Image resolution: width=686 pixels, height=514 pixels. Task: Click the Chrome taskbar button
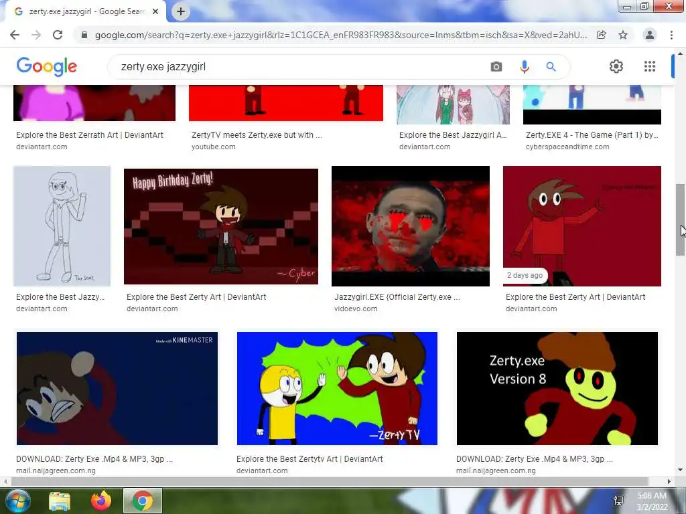click(x=143, y=501)
